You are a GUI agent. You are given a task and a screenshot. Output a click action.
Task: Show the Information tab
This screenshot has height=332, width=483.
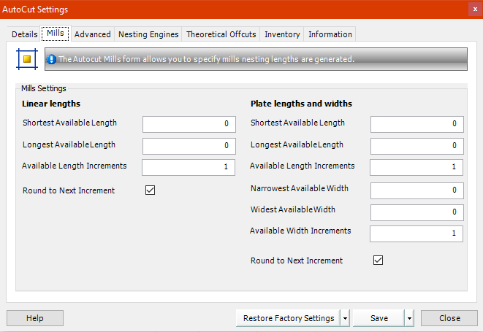click(330, 34)
